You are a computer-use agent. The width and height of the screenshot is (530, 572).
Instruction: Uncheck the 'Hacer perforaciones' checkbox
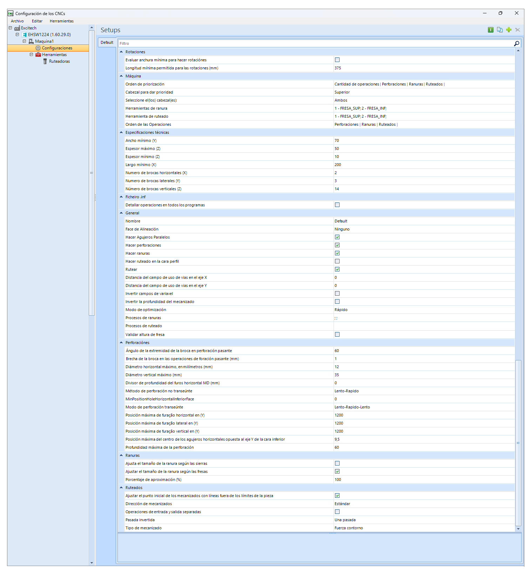(x=337, y=245)
